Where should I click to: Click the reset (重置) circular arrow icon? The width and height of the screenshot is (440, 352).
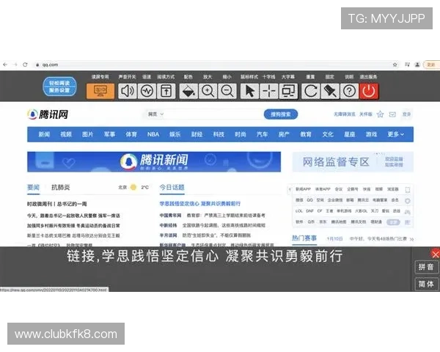pos(311,91)
